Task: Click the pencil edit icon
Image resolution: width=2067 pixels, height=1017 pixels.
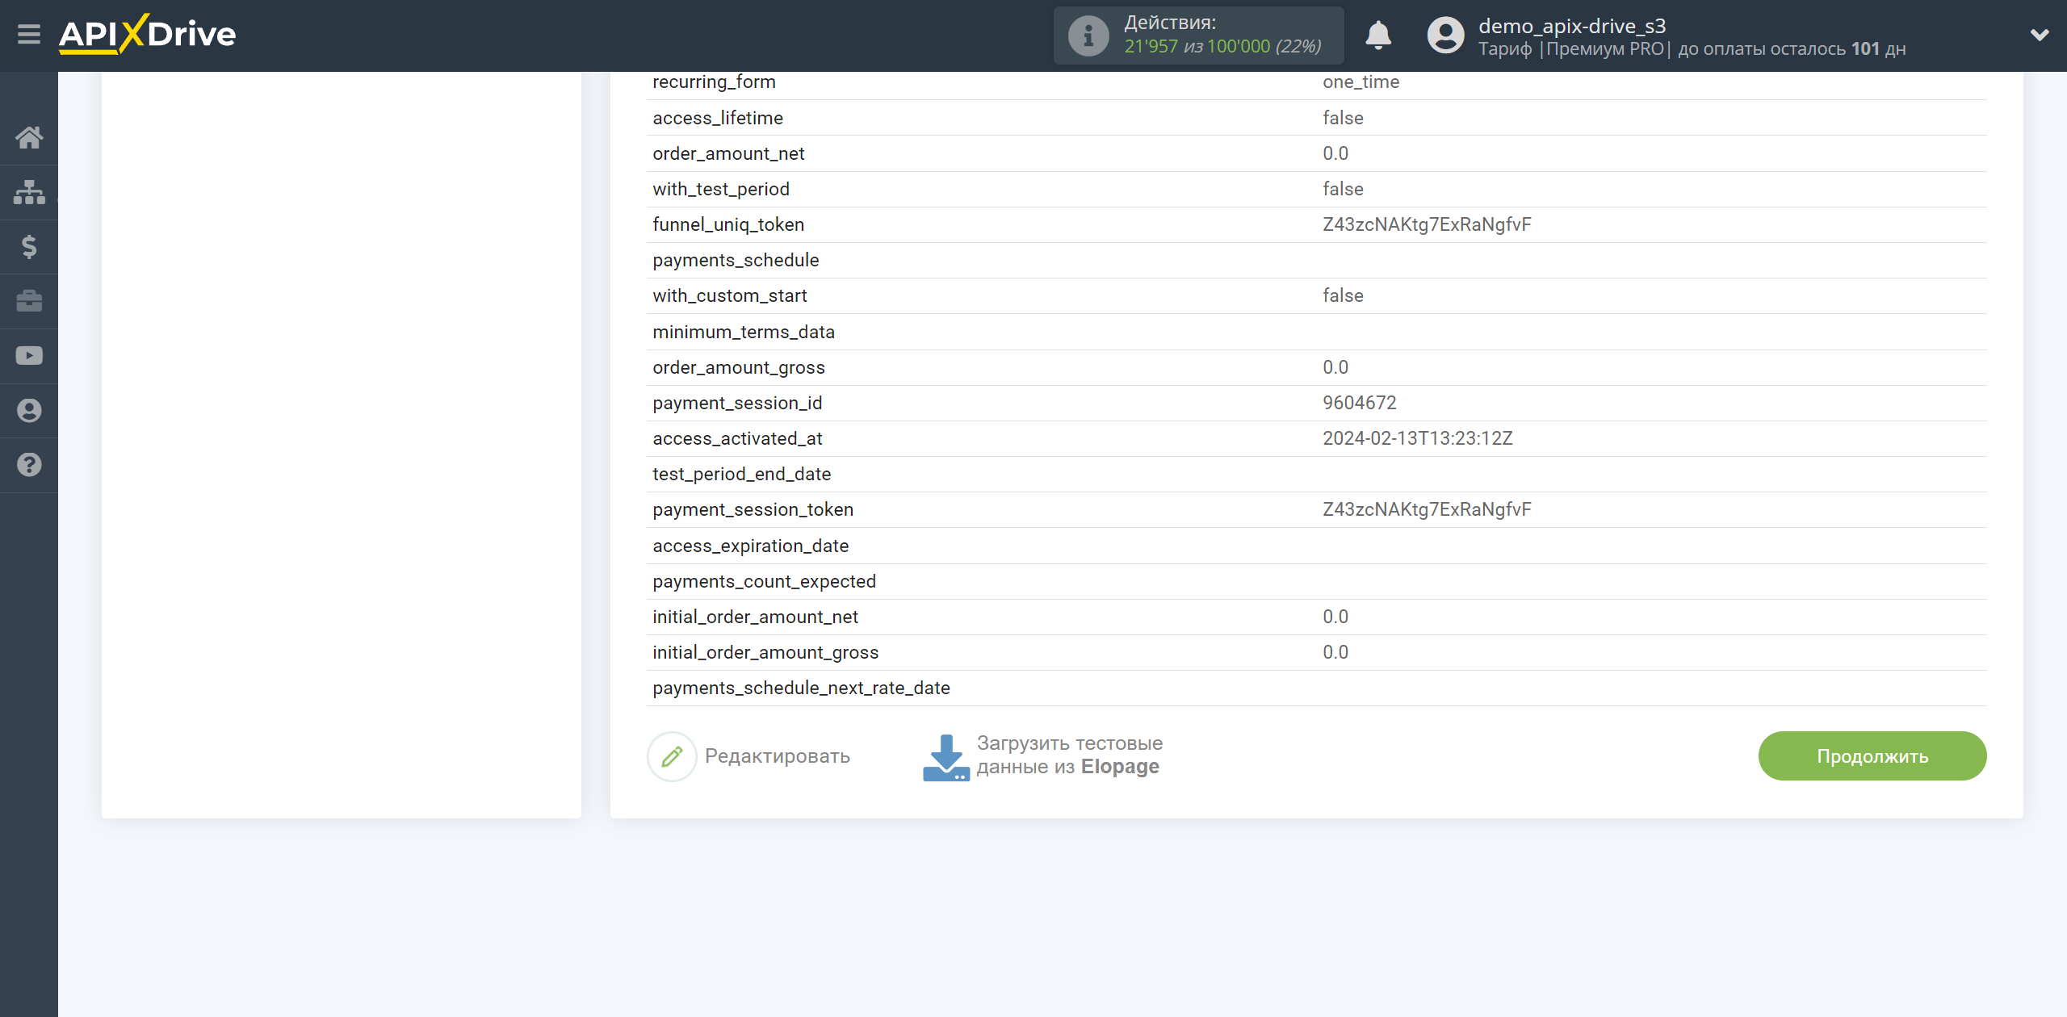Action: [x=672, y=756]
